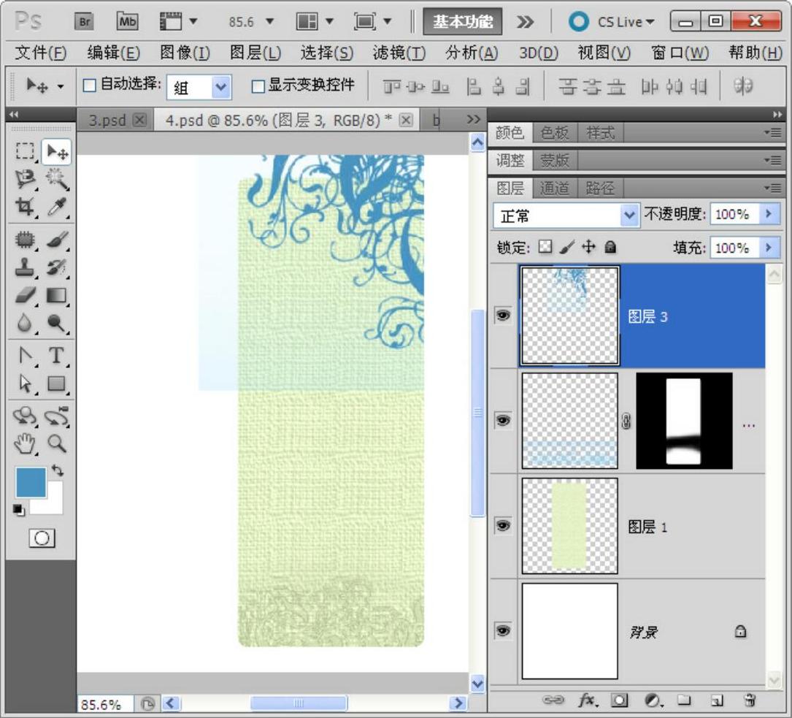Screen dimensions: 792x718
Task: Expand the 不透明度 opacity slider arrow
Action: (x=768, y=214)
